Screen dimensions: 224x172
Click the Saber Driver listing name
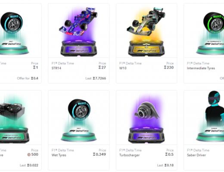pos(196,155)
